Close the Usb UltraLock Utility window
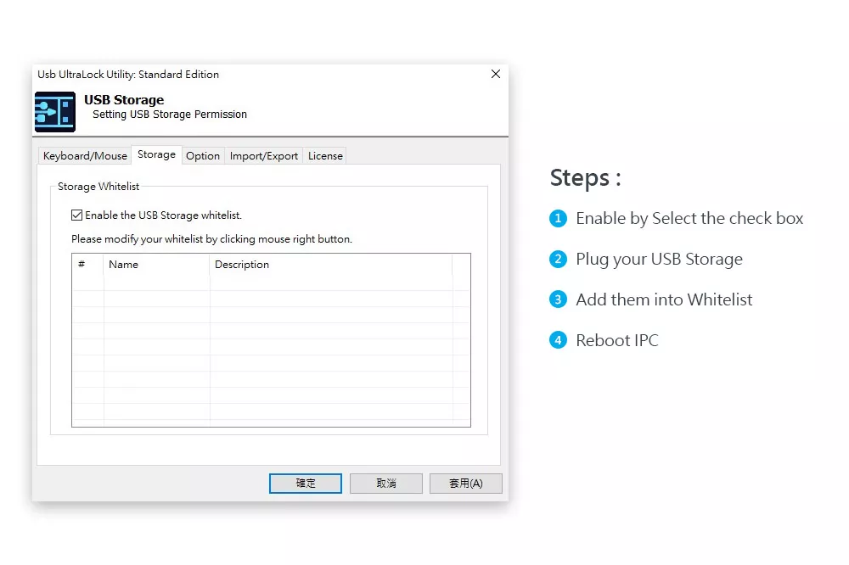849x565 pixels. tap(496, 75)
